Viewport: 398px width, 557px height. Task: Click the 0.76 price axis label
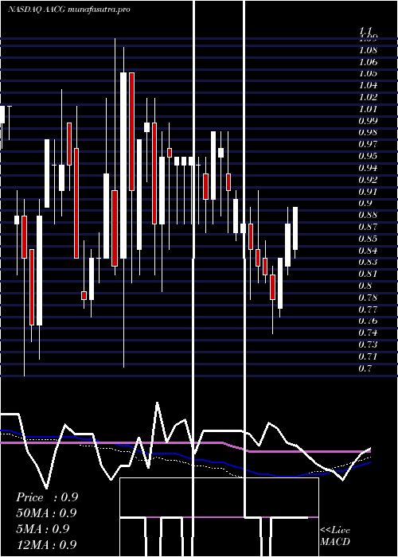pyautogui.click(x=369, y=321)
